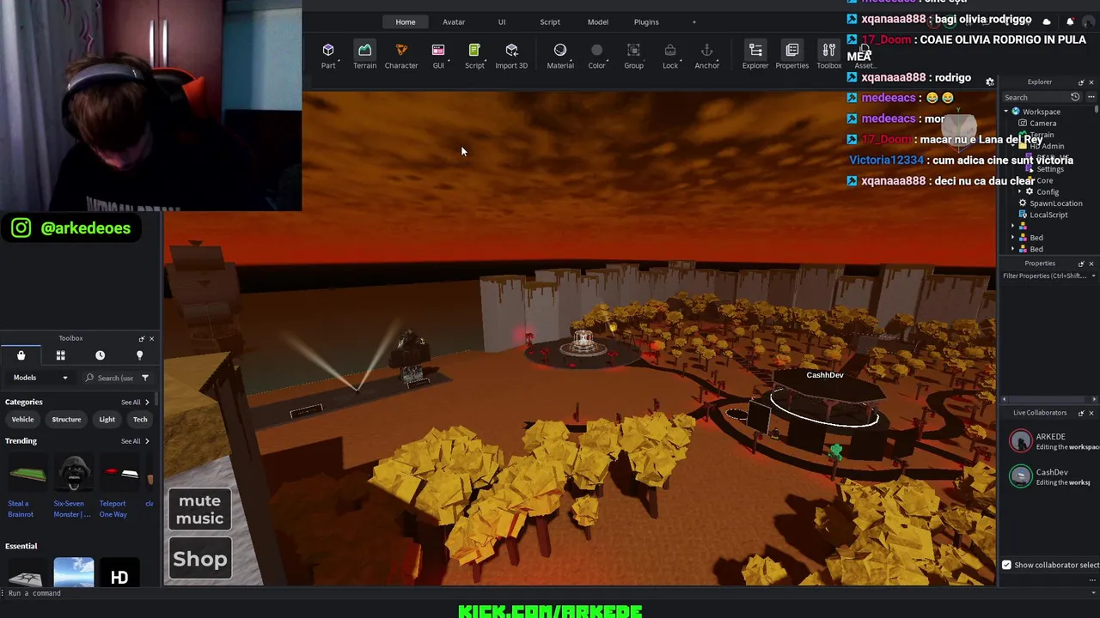Toggle Show collaborator selection checkbox
The width and height of the screenshot is (1100, 618).
tap(1006, 565)
